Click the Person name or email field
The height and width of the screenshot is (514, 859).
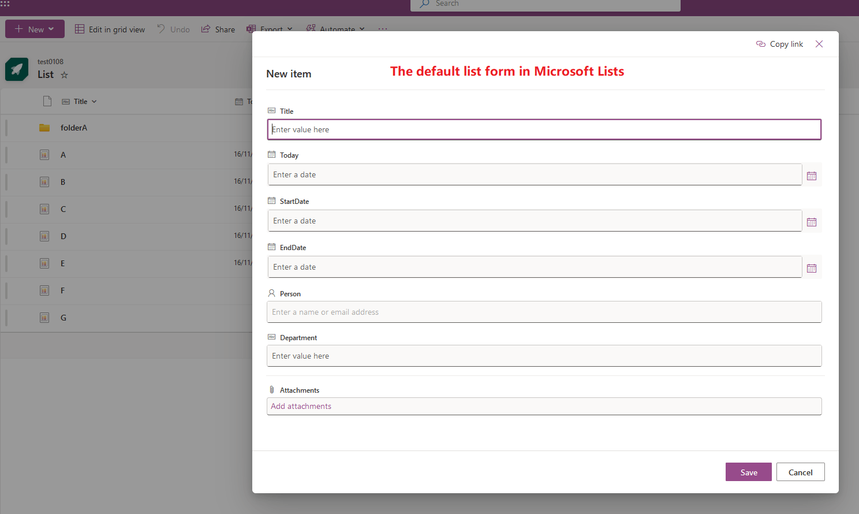click(544, 312)
